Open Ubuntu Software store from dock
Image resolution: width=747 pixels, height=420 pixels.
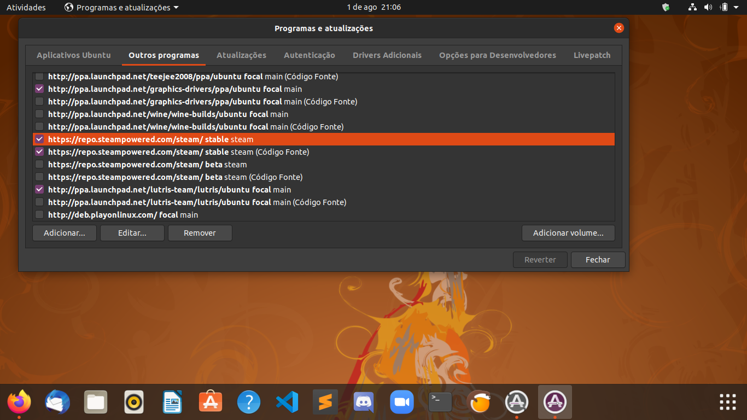tap(211, 403)
